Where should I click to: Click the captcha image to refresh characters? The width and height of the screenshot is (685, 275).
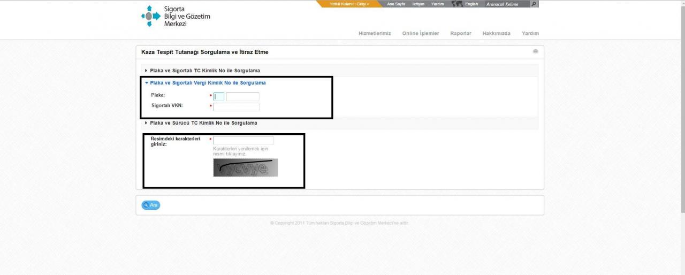pyautogui.click(x=246, y=167)
